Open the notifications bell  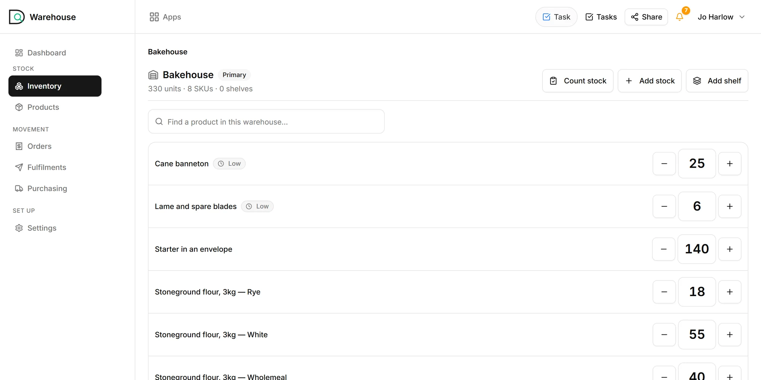point(680,17)
